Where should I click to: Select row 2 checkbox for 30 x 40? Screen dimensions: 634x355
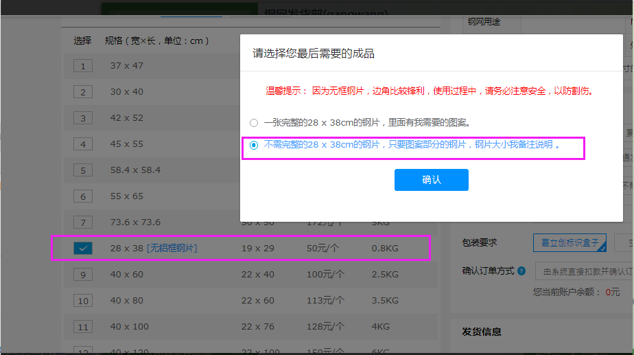[x=83, y=92]
